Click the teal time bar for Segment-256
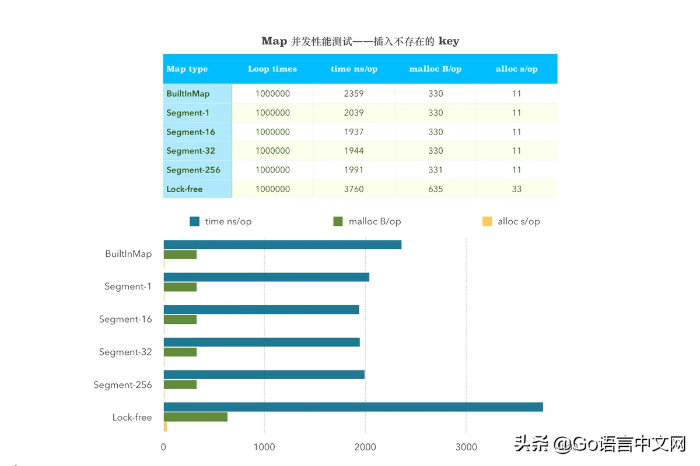 click(x=264, y=375)
